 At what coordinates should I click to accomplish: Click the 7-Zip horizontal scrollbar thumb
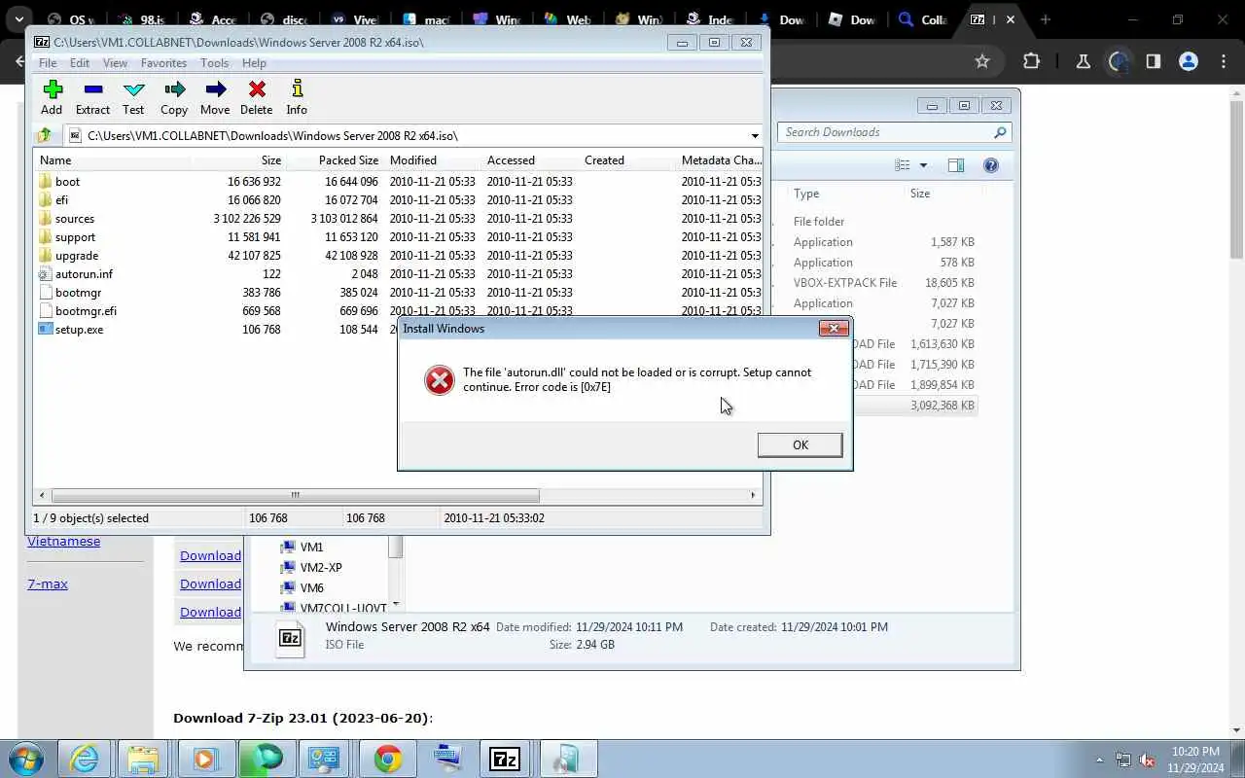point(295,495)
